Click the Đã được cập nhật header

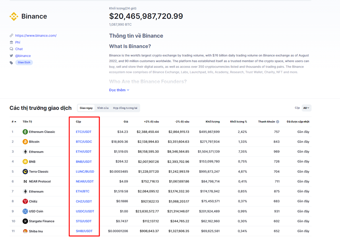tap(298, 122)
